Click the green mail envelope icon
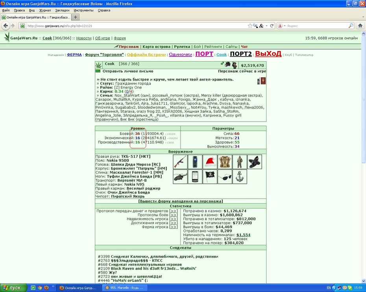Screen dimensions: 366x292 click(x=98, y=71)
